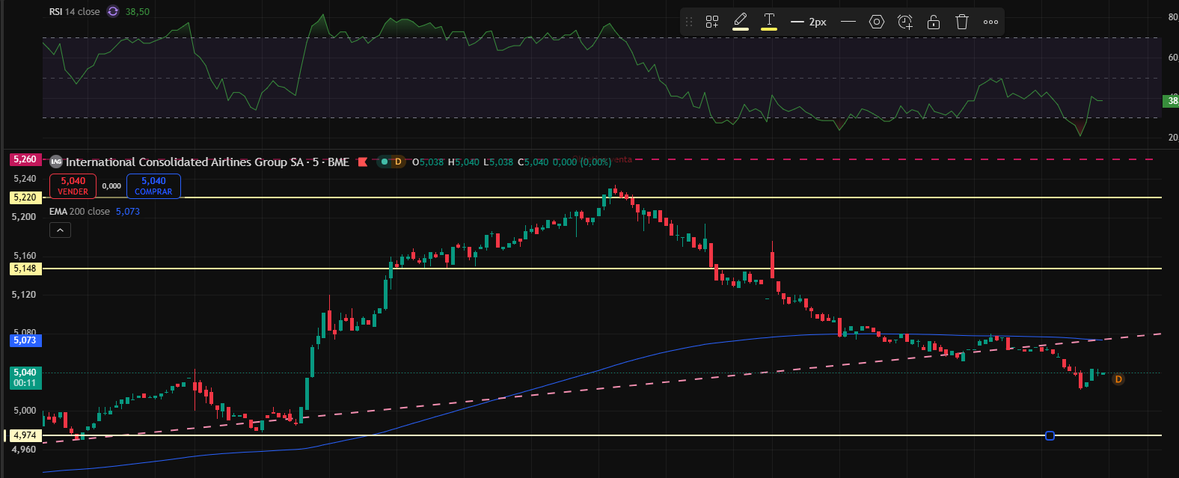Open the line style selector
The image size is (1179, 478).
(x=848, y=22)
